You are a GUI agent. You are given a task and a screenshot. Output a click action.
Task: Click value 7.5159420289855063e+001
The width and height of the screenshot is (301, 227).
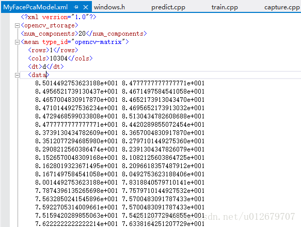tap(76, 216)
